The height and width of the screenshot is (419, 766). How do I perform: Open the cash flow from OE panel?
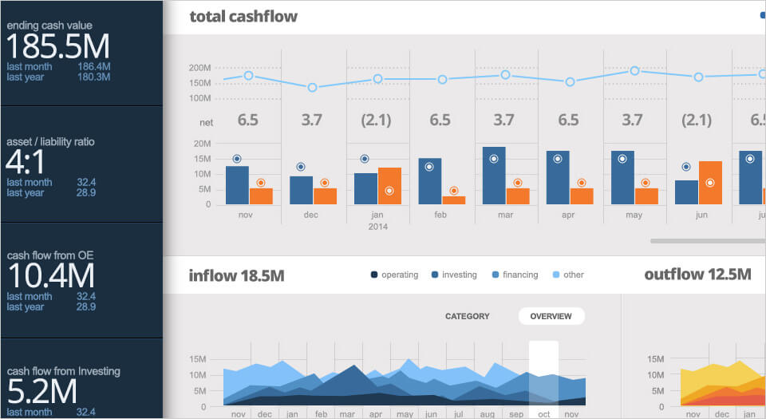(80, 279)
